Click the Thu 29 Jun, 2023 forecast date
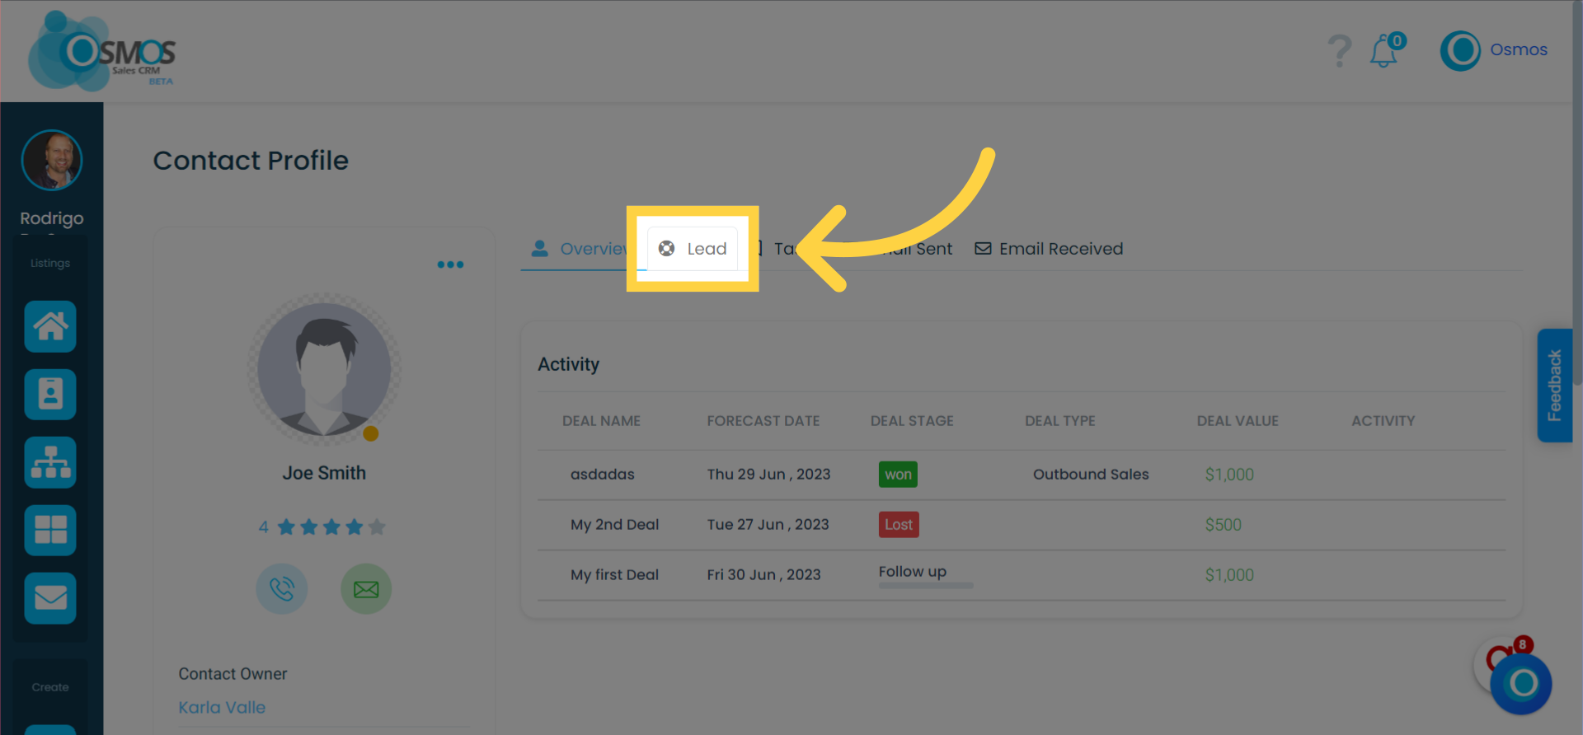The height and width of the screenshot is (735, 1583). coord(768,474)
